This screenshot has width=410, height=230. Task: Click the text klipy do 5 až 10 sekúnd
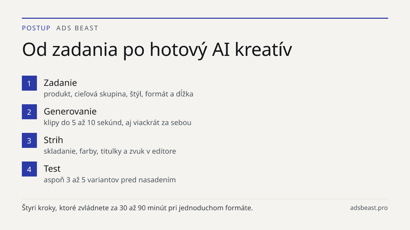click(x=118, y=123)
